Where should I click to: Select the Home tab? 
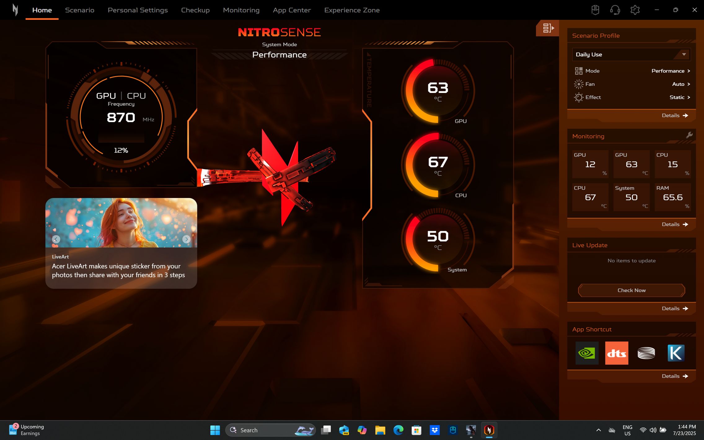pos(42,10)
